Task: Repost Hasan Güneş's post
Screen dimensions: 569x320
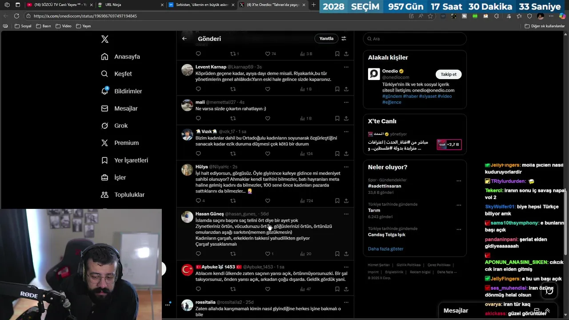Action: (233, 254)
